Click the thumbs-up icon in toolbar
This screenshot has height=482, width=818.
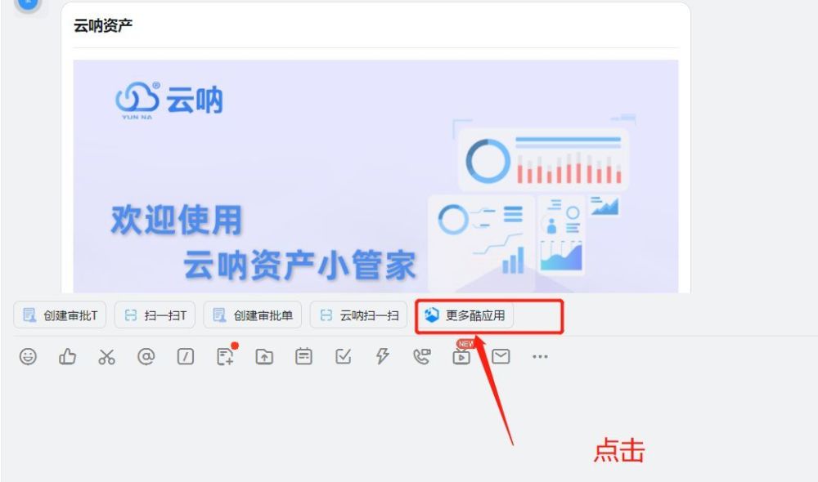pos(67,357)
